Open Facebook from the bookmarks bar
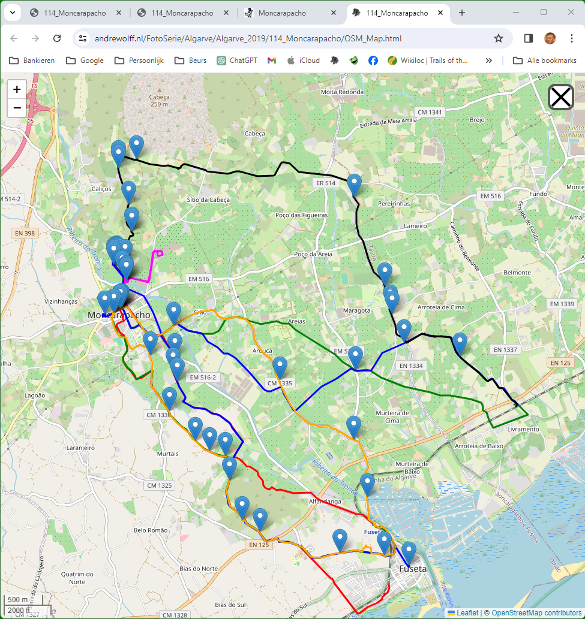 (x=373, y=60)
